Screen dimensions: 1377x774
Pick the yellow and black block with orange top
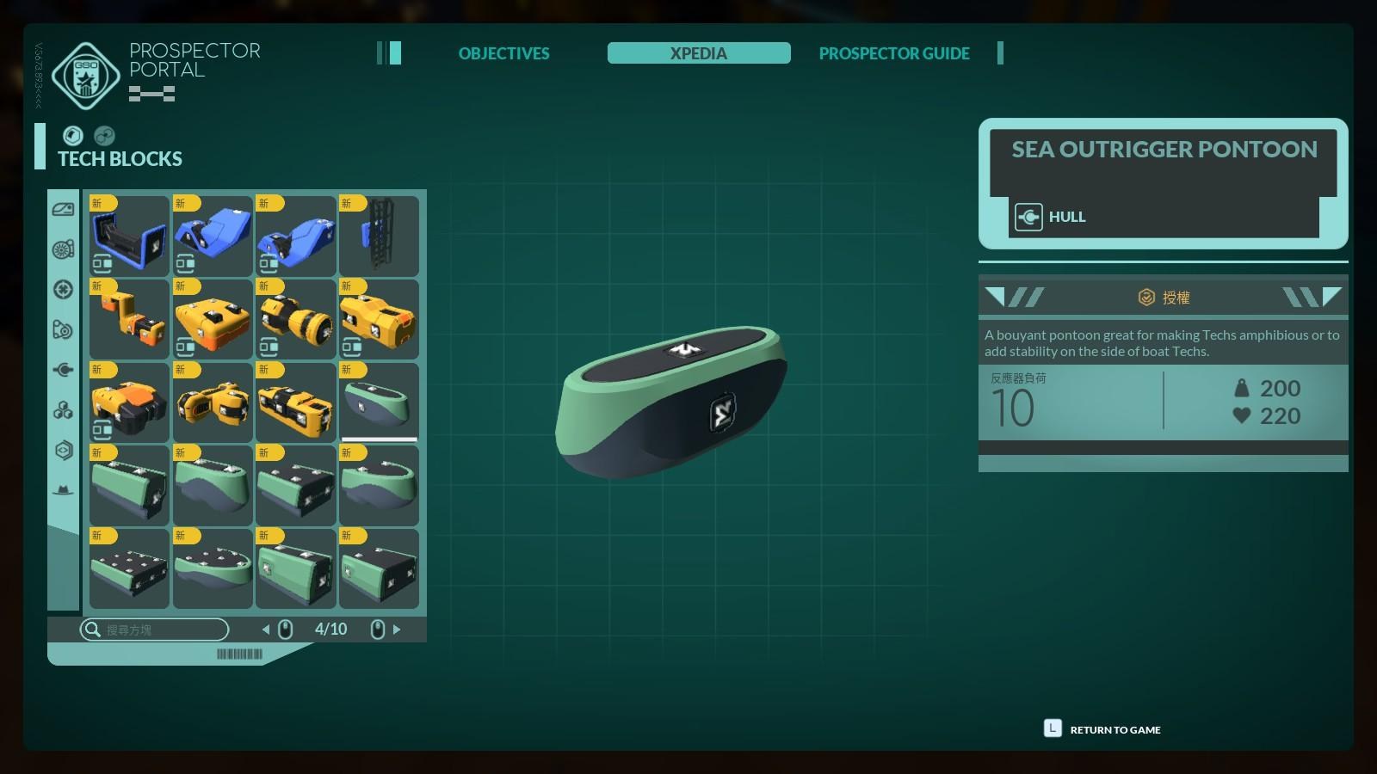click(129, 402)
